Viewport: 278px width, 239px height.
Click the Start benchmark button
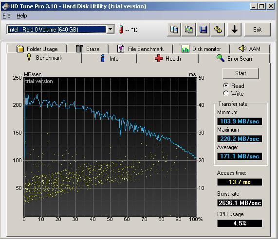pyautogui.click(x=241, y=73)
